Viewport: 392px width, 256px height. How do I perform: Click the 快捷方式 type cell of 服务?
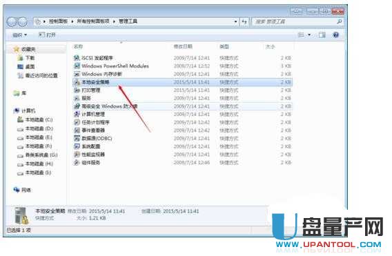[228, 98]
